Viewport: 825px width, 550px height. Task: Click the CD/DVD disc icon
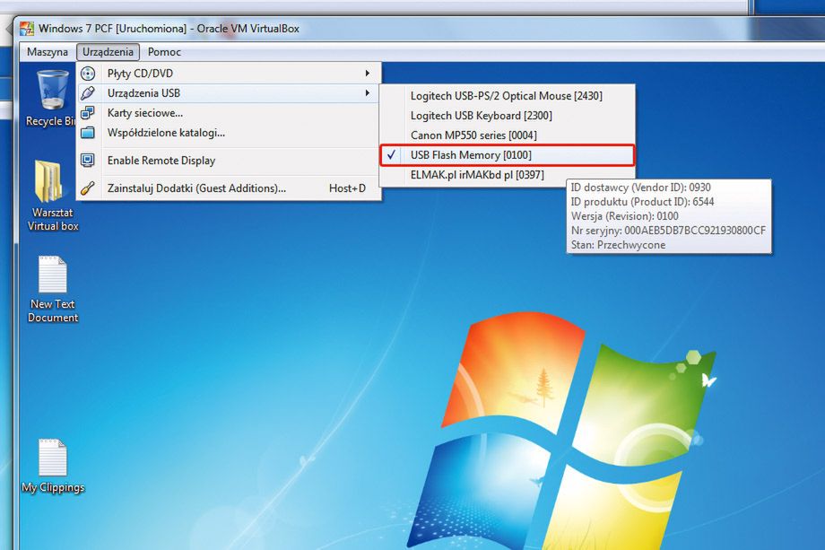coord(88,74)
